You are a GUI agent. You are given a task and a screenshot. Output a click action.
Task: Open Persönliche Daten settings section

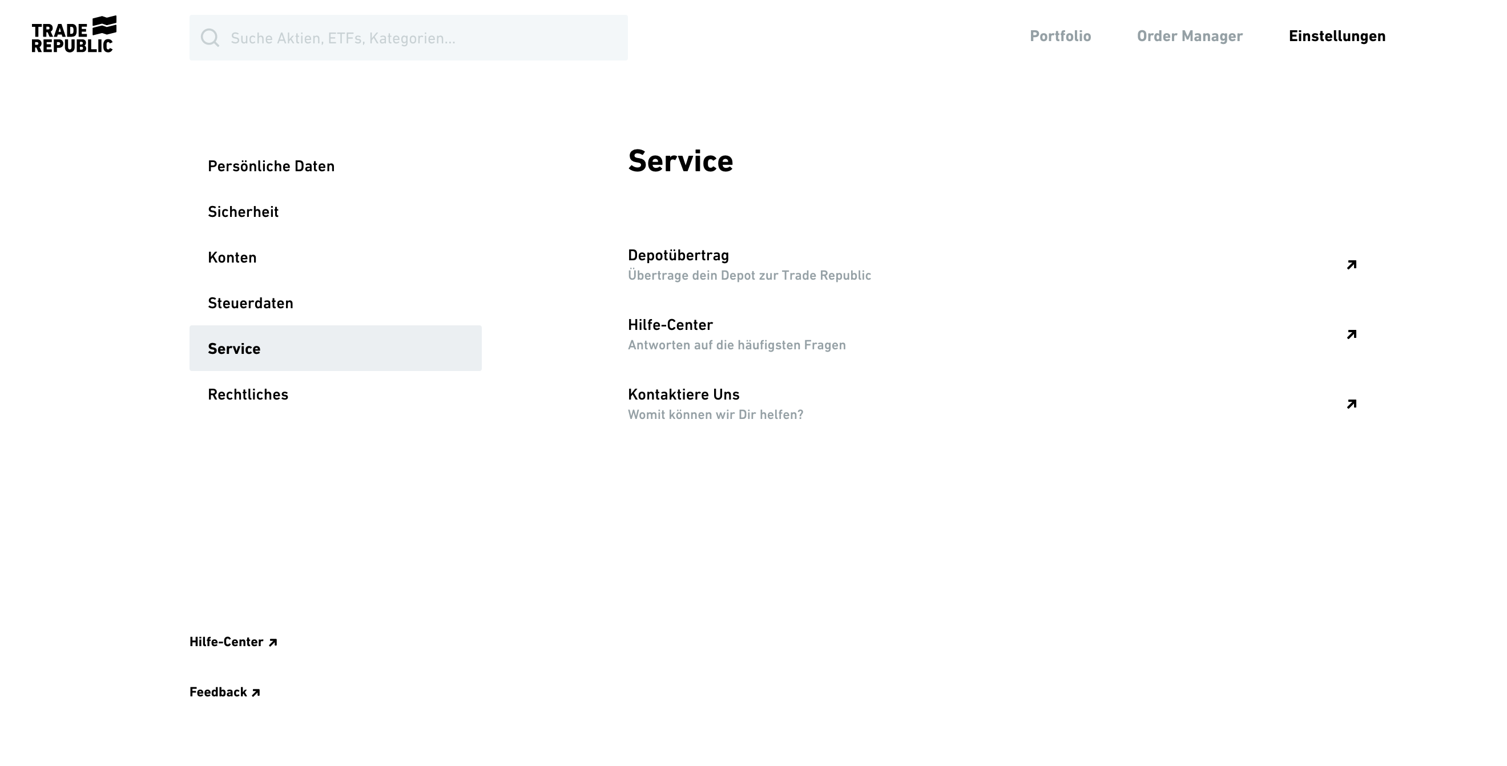click(x=271, y=166)
